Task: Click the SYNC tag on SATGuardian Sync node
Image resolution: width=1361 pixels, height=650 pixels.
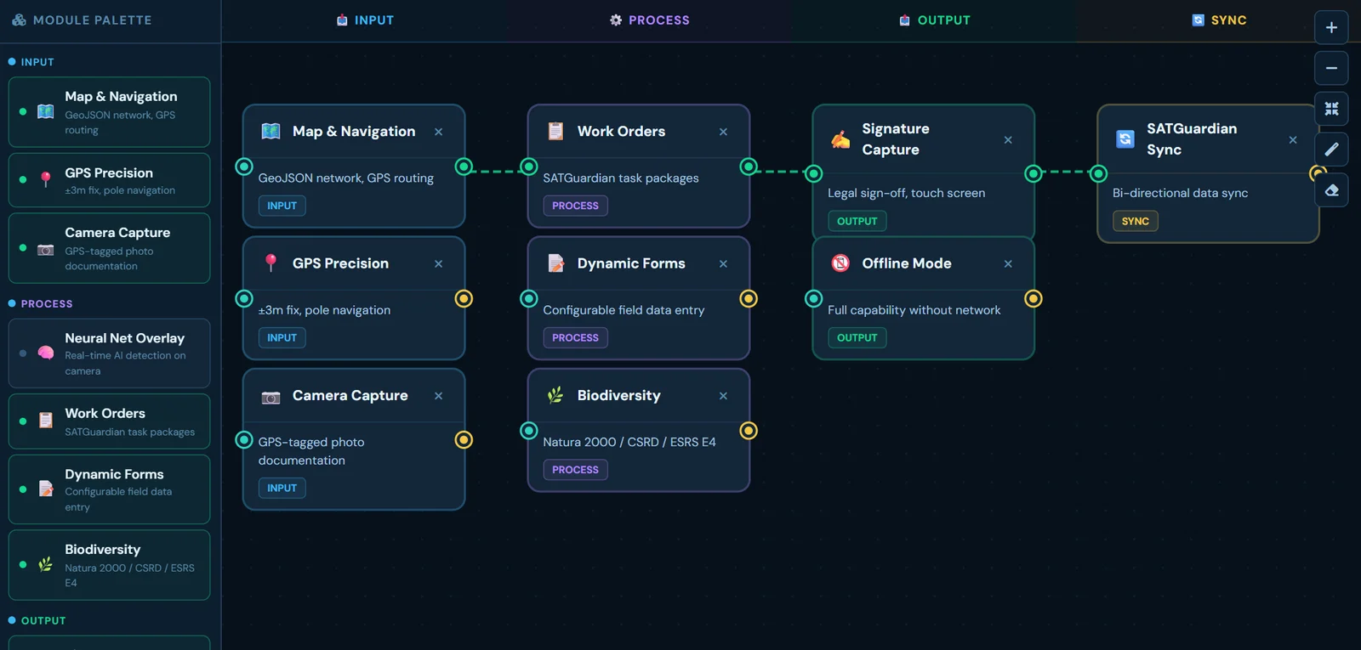Action: (1136, 221)
